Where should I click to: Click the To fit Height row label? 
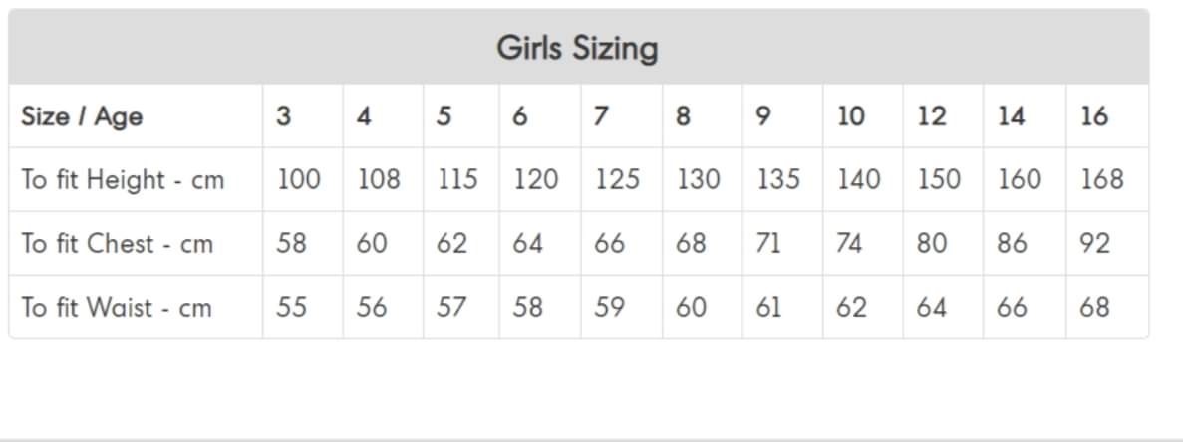click(x=123, y=180)
